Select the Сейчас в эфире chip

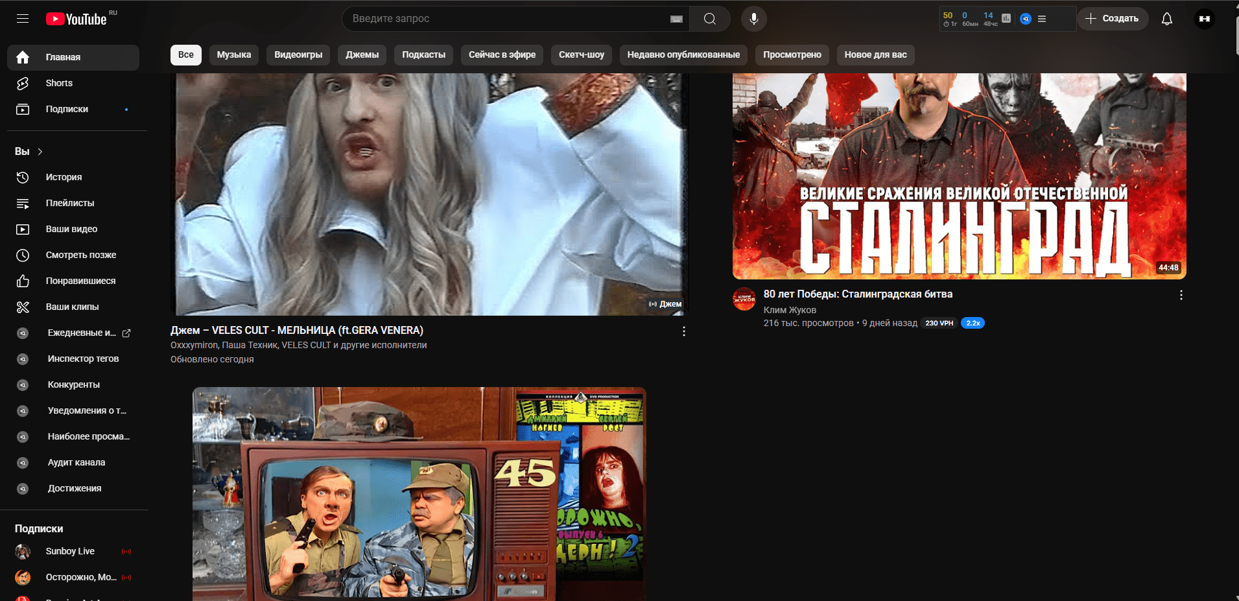tap(502, 54)
